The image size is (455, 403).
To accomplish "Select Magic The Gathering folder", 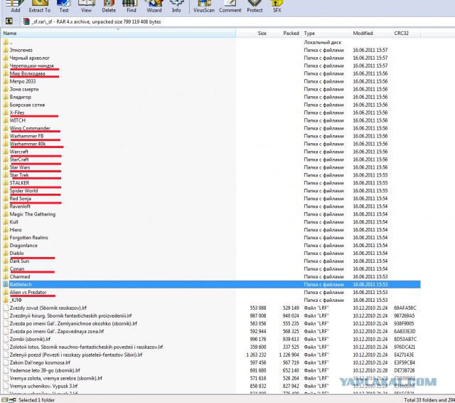I will click(211, 214).
